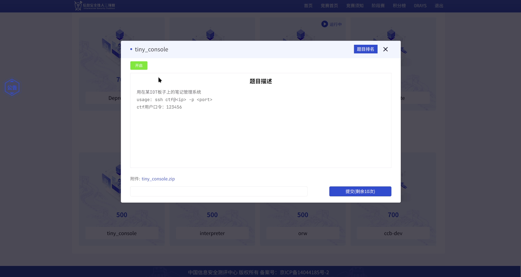Select the tiny_console challenge card label
Image resolution: width=521 pixels, height=277 pixels.
[x=122, y=233]
